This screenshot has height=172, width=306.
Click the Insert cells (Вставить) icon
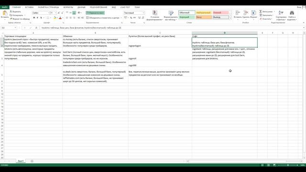coord(238,13)
